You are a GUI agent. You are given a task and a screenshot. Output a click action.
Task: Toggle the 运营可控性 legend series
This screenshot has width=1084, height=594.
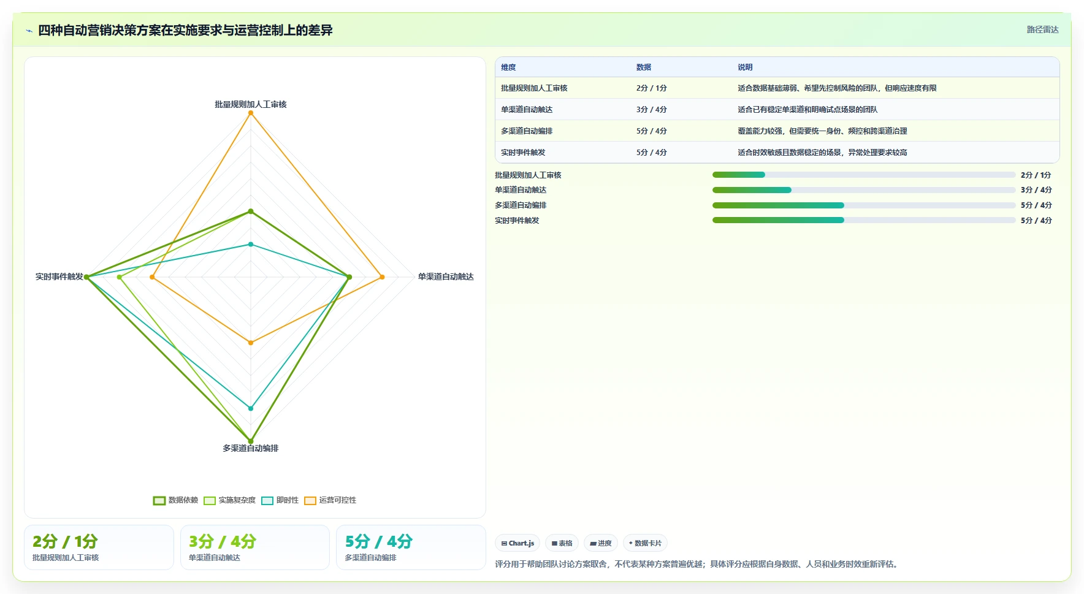click(x=330, y=500)
